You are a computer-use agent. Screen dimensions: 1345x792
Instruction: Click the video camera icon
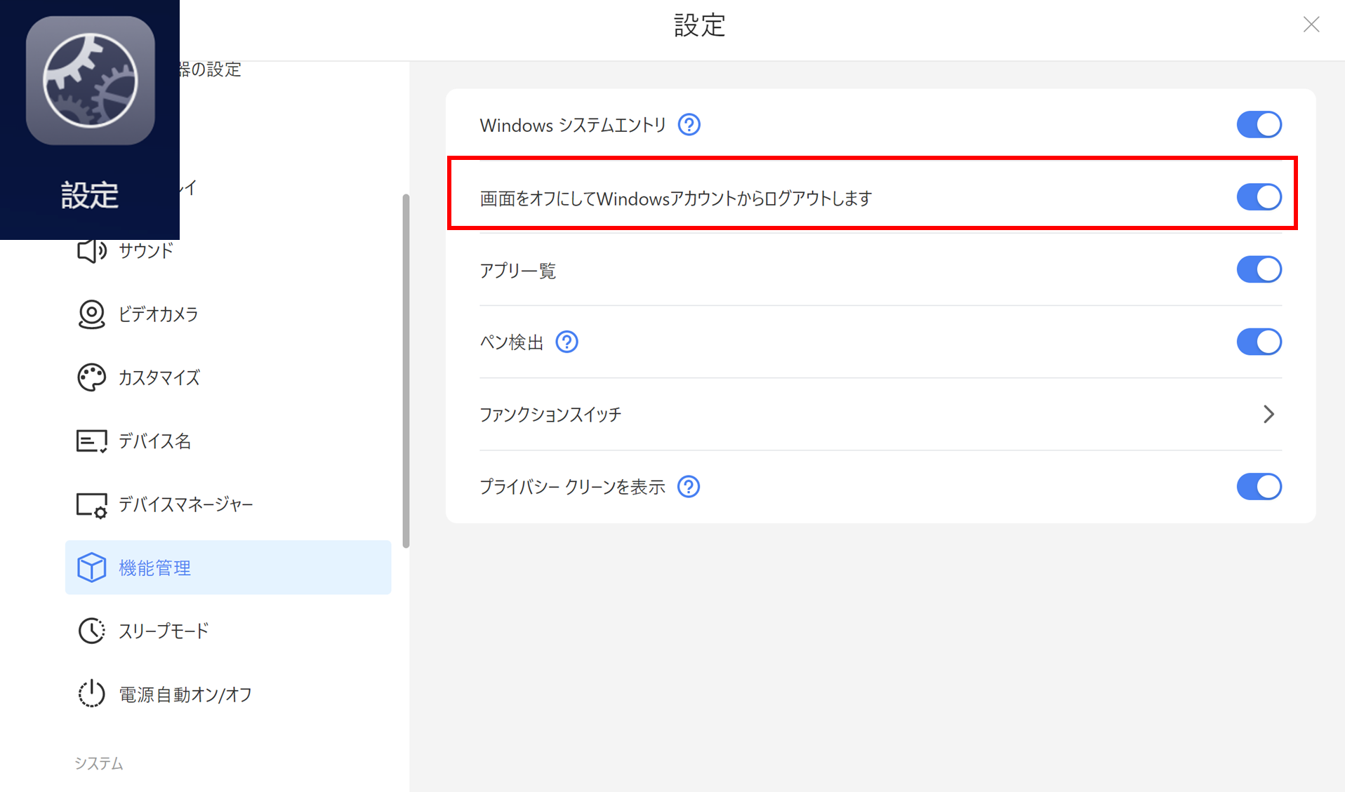(91, 314)
